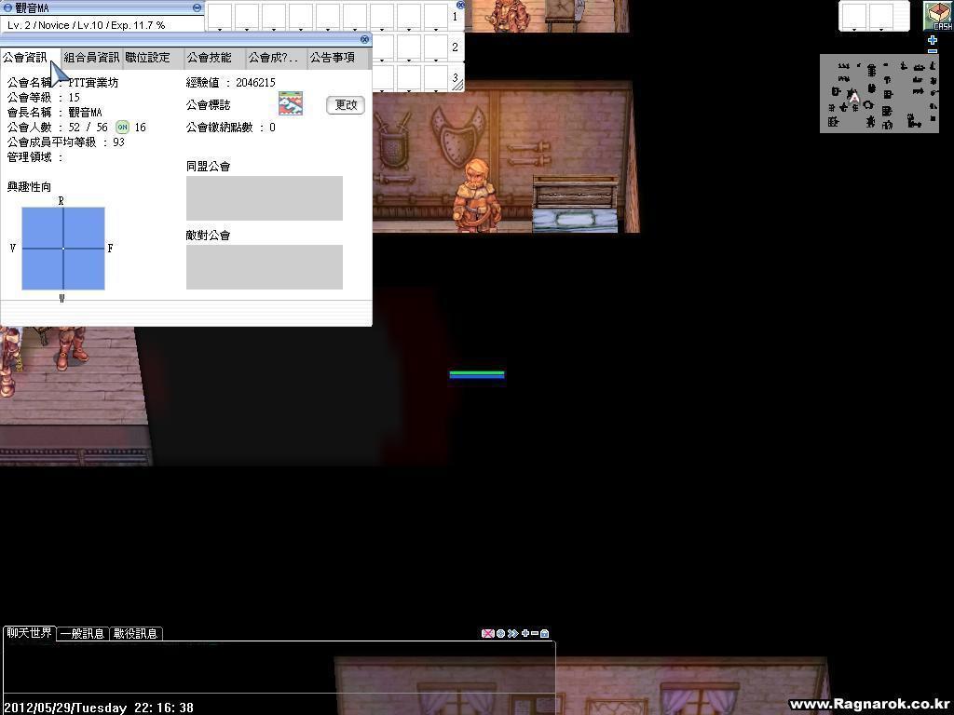Screen dimensions: 954x715
Task: Close the hotkey bar
Action: click(460, 5)
